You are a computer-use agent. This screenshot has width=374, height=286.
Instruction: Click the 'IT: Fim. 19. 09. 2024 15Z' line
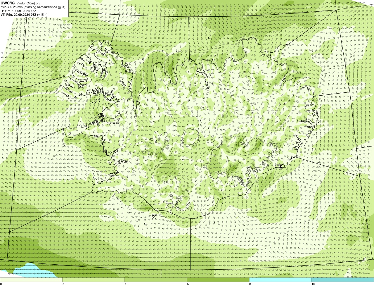(x=19, y=11)
